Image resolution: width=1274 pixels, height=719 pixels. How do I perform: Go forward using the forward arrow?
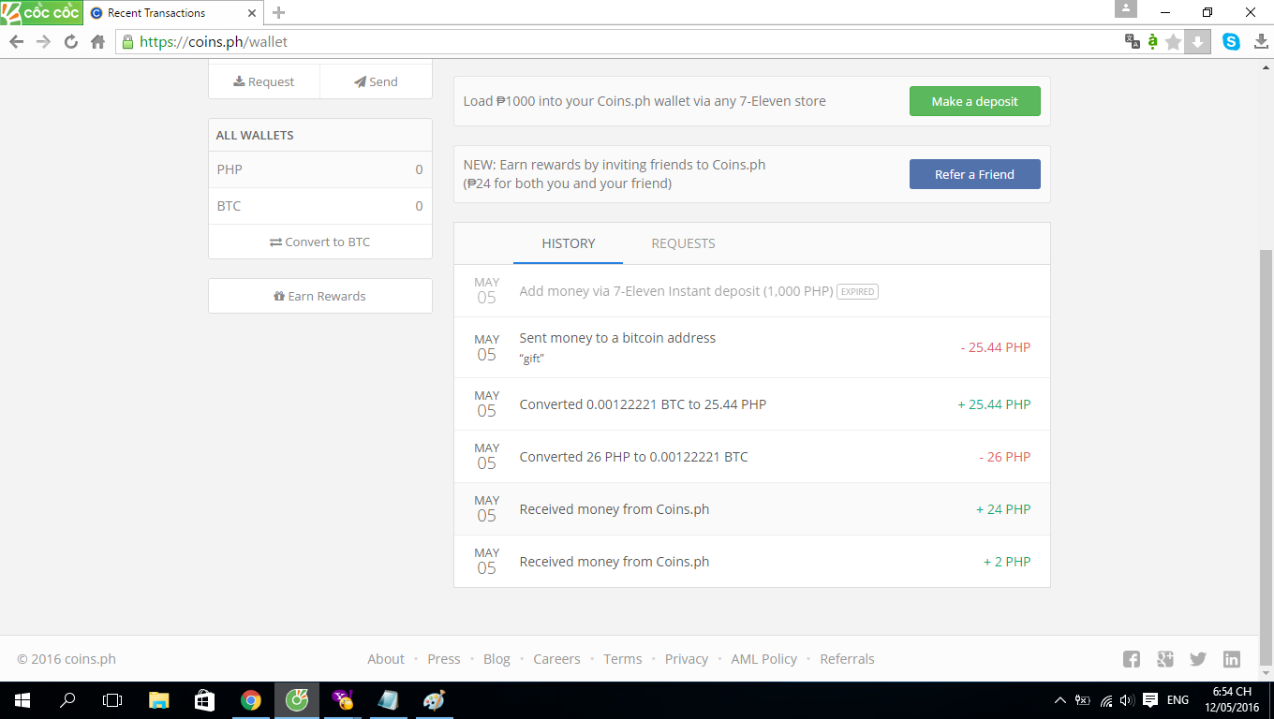[43, 41]
